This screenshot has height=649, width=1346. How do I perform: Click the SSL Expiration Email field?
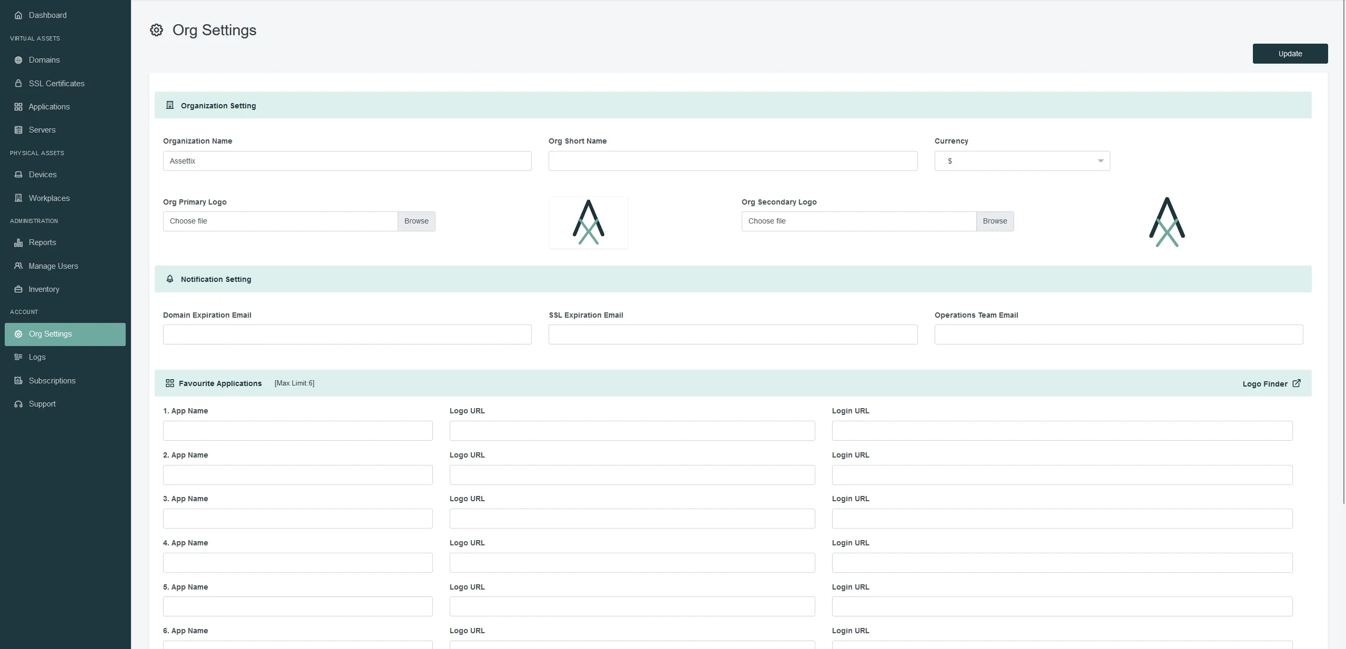(x=733, y=334)
